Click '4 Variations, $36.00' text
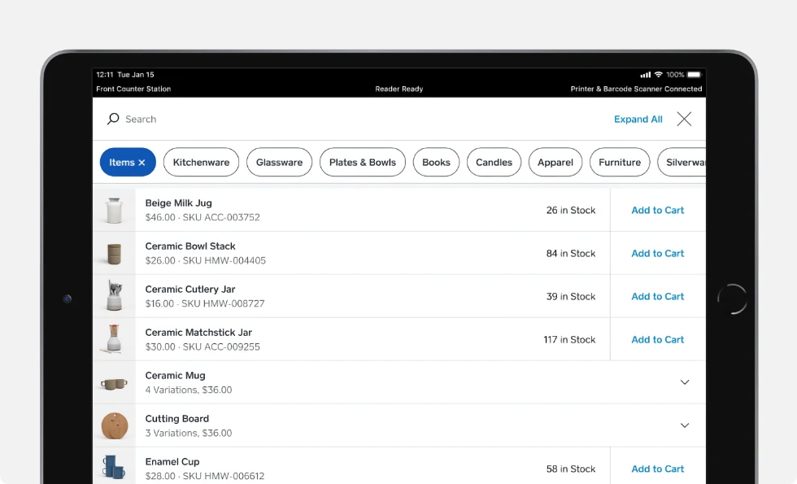This screenshot has width=797, height=484. pyautogui.click(x=189, y=390)
